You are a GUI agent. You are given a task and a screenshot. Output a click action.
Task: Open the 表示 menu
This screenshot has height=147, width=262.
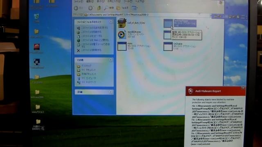101,1
